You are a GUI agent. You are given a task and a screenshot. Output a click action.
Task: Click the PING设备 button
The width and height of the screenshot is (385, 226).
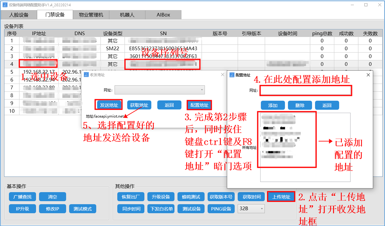click(221, 209)
